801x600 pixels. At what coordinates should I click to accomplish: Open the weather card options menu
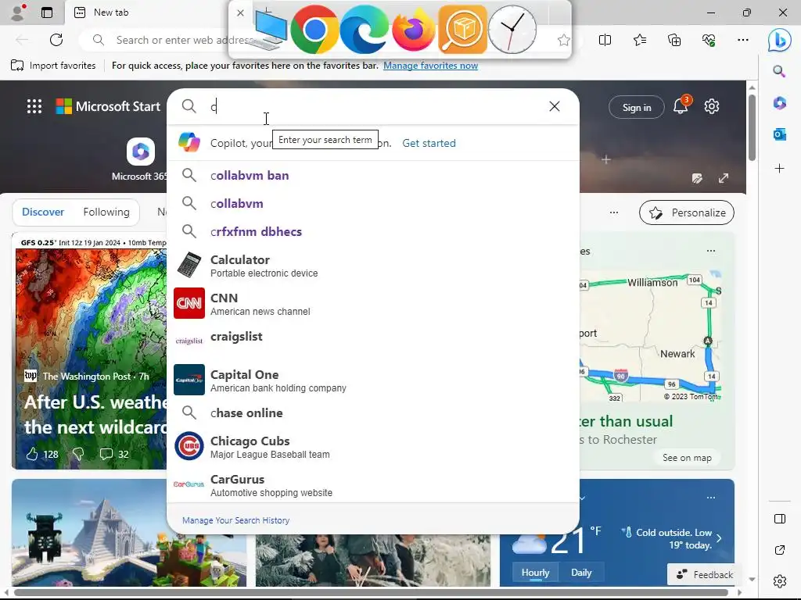pos(710,498)
